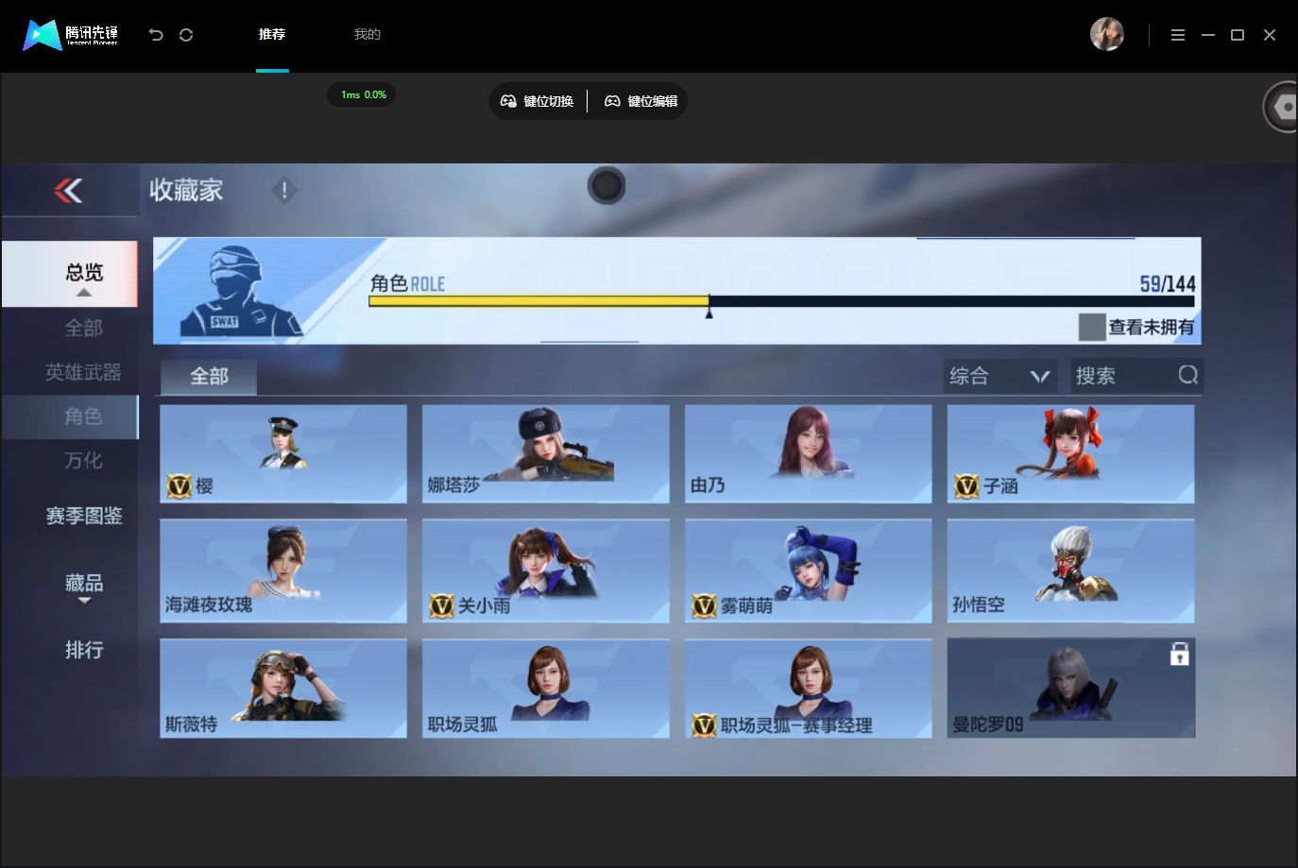Open 赛季图鉴 in the sidebar
Viewport: 1298px width, 868px height.
pos(84,516)
